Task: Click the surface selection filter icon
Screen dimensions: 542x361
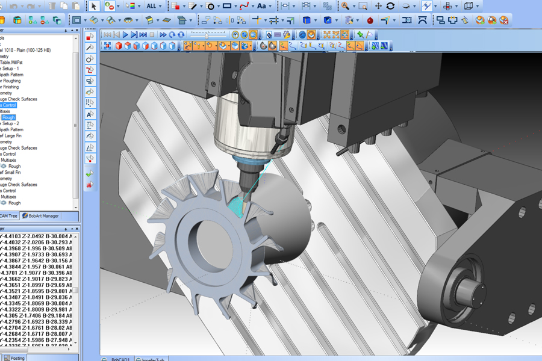Action: pos(90,92)
